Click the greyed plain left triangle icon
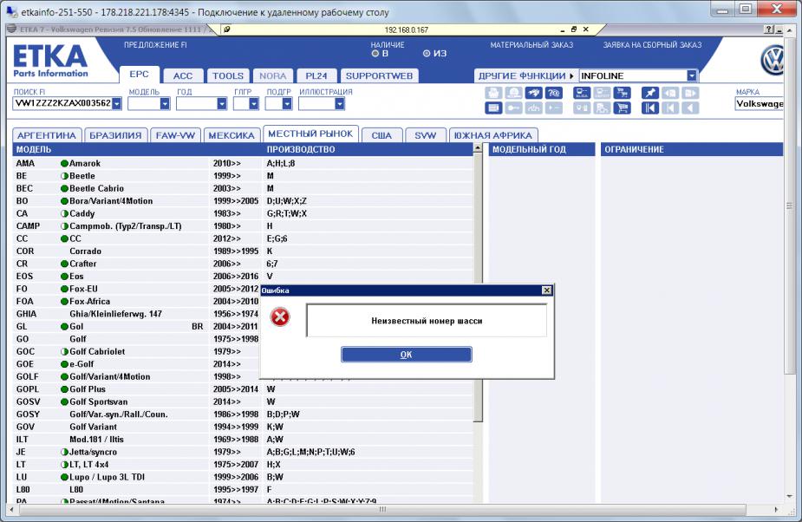Screen dimensions: 802x522 pos(690,108)
